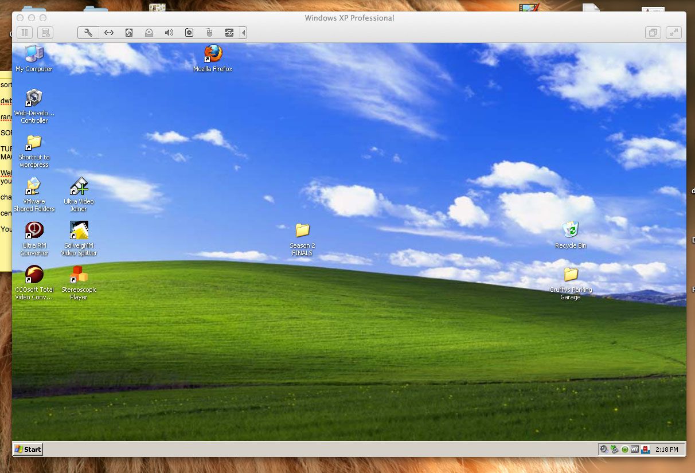Click the USB mouse device icon in toolbar
This screenshot has height=473, width=695.
pyautogui.click(x=209, y=33)
